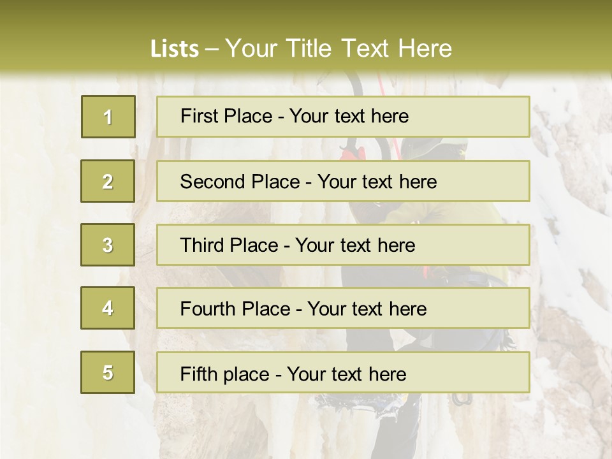Screen dimensions: 612x459
Task: Click the bold word 'Lists' in the title
Action: click(175, 48)
